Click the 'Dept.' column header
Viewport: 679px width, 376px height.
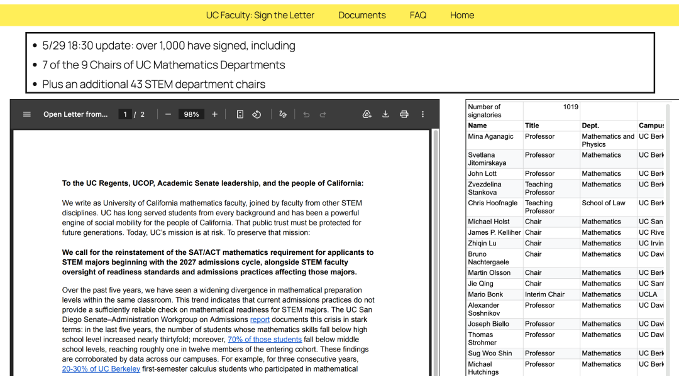tap(609, 126)
